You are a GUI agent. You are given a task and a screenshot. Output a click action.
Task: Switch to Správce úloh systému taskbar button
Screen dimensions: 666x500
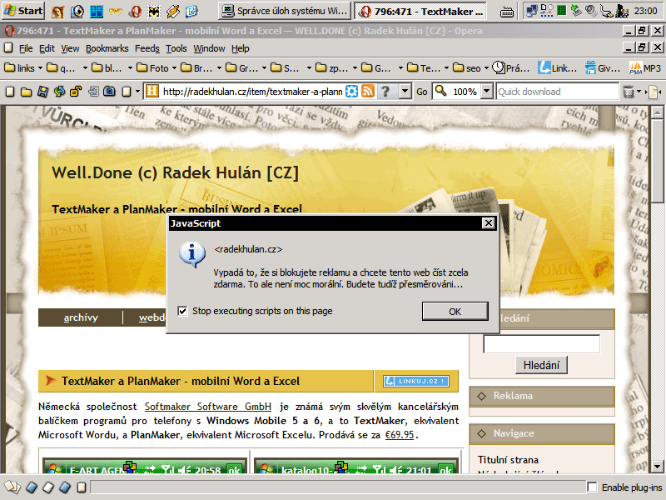pyautogui.click(x=285, y=11)
